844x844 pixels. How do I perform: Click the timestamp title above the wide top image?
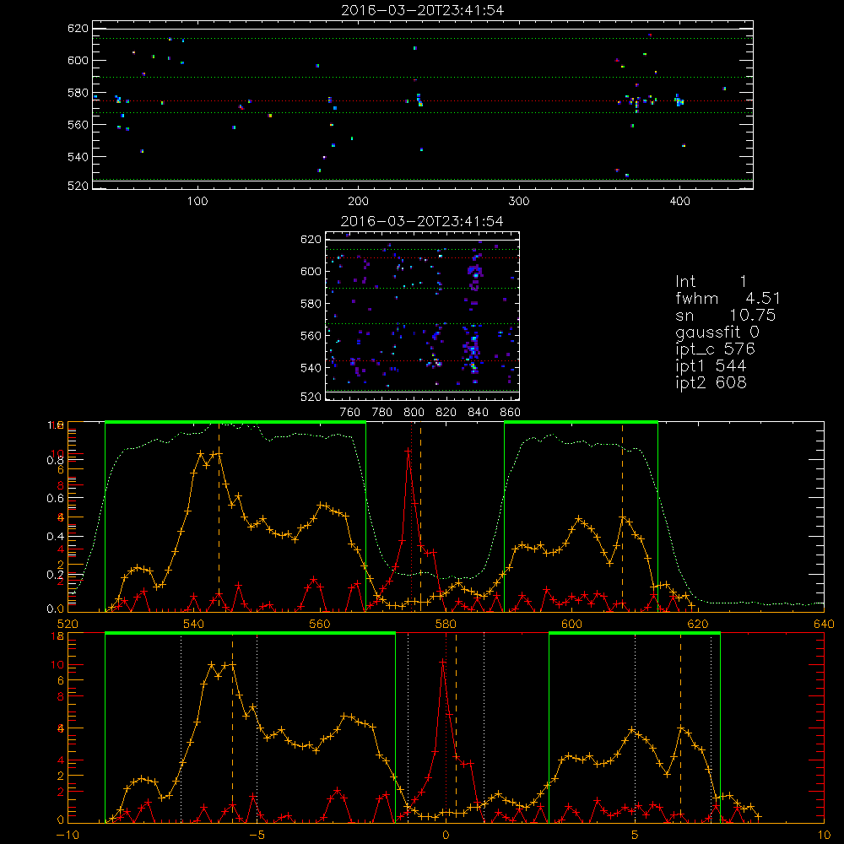tap(423, 10)
